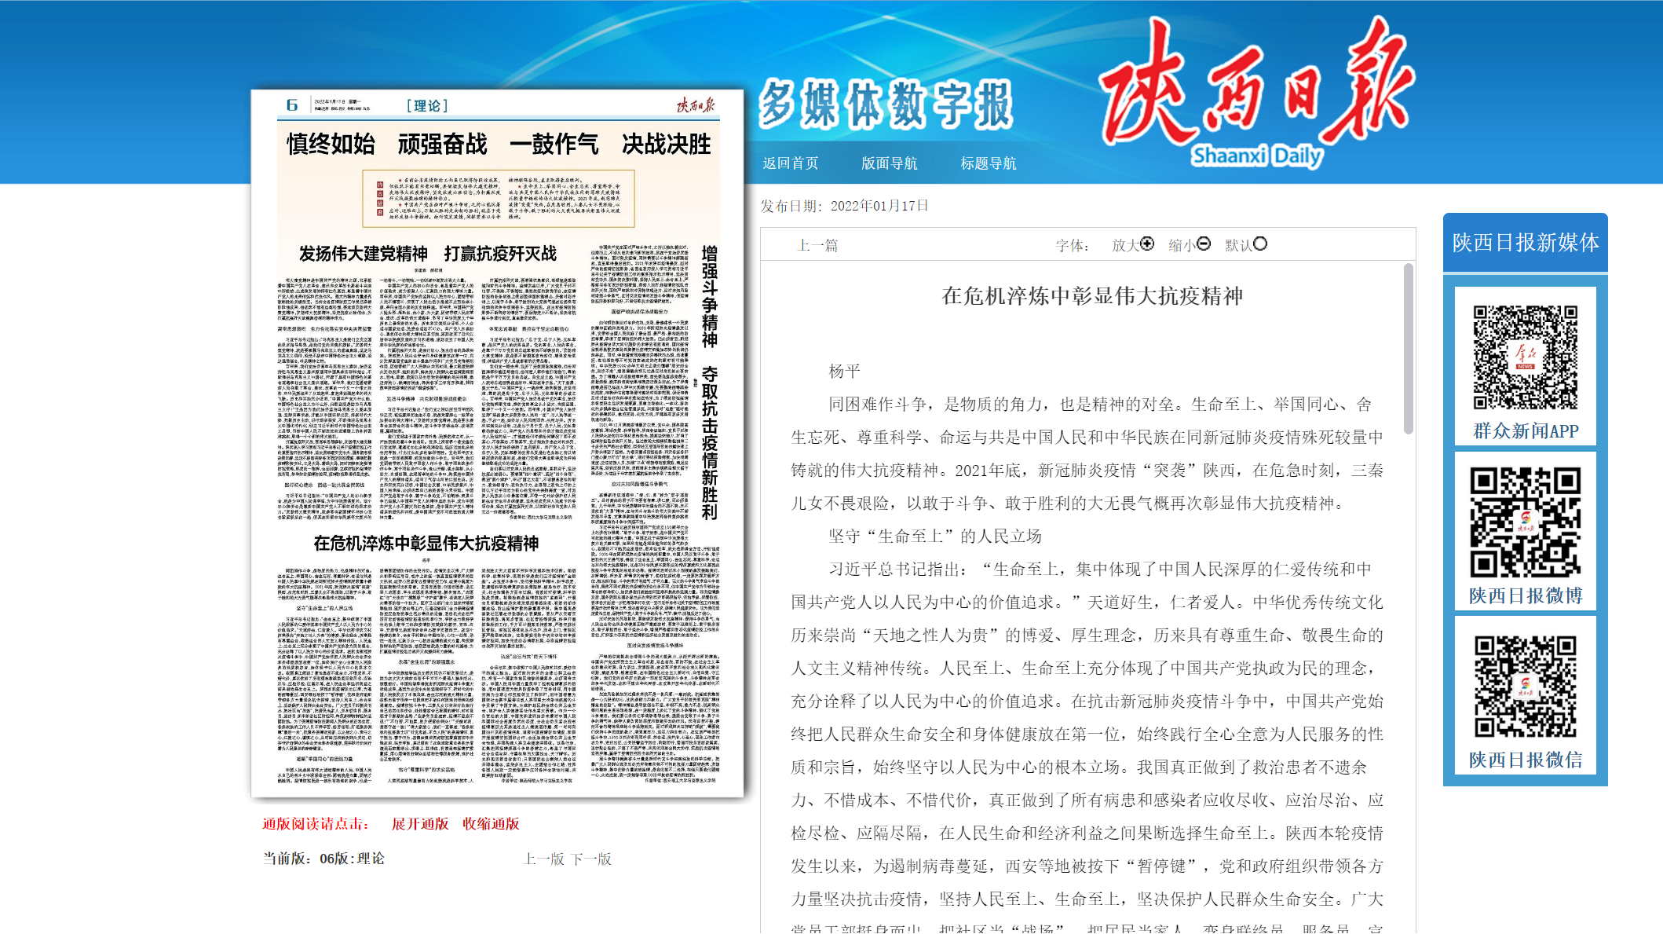Viewport: 1663px width, 934px height.
Task: Click the default font circle icon
Action: (1260, 244)
